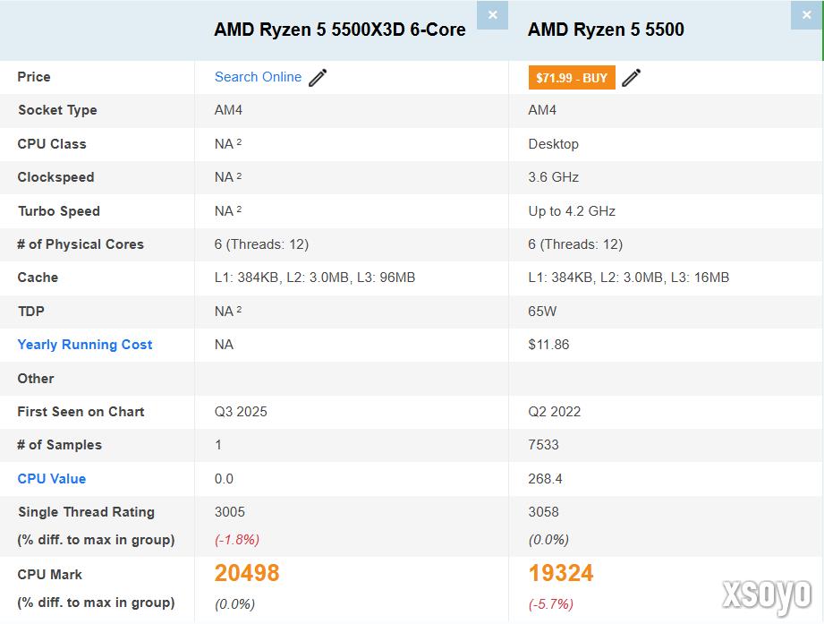Select the sample count of 1

(218, 445)
